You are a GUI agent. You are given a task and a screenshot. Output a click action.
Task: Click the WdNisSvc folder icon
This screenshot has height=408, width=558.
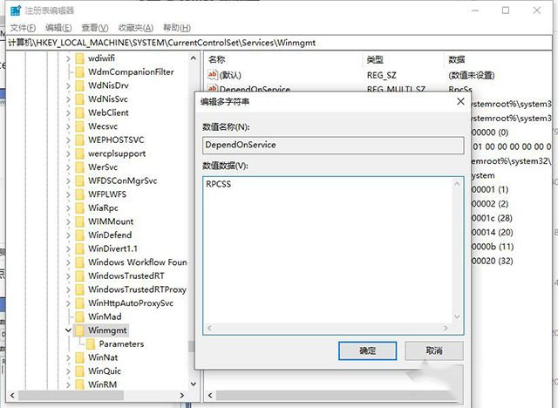click(79, 99)
